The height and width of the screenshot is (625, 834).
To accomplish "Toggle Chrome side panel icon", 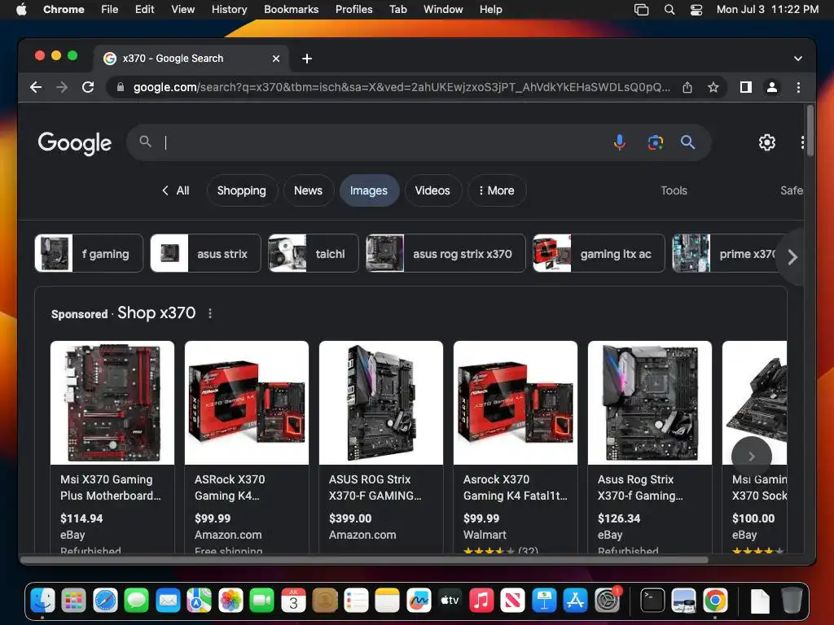I will pos(746,87).
